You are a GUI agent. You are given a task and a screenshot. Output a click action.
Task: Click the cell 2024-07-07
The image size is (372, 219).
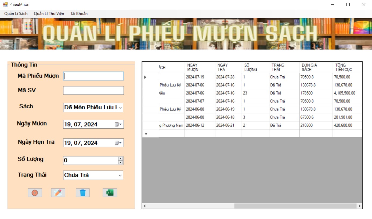(x=200, y=101)
